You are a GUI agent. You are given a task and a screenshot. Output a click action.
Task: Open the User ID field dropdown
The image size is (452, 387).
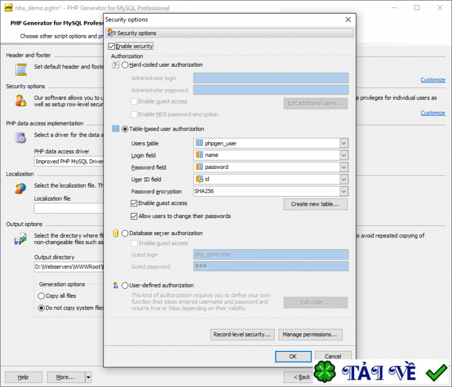tap(344, 179)
